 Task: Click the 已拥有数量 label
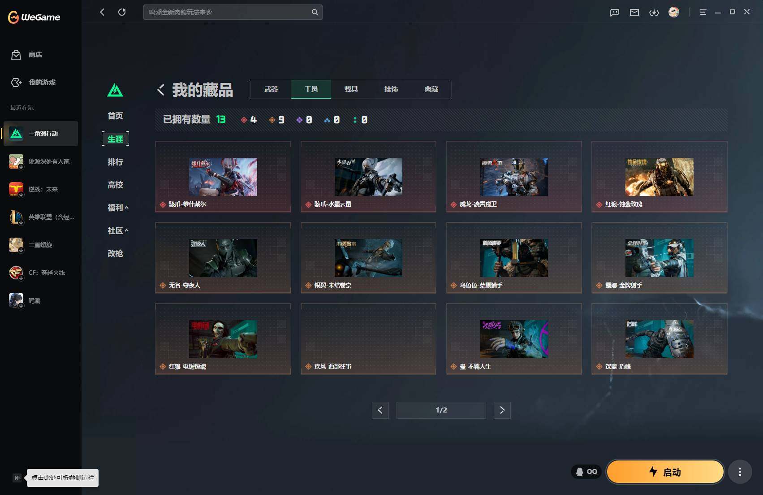pos(187,119)
